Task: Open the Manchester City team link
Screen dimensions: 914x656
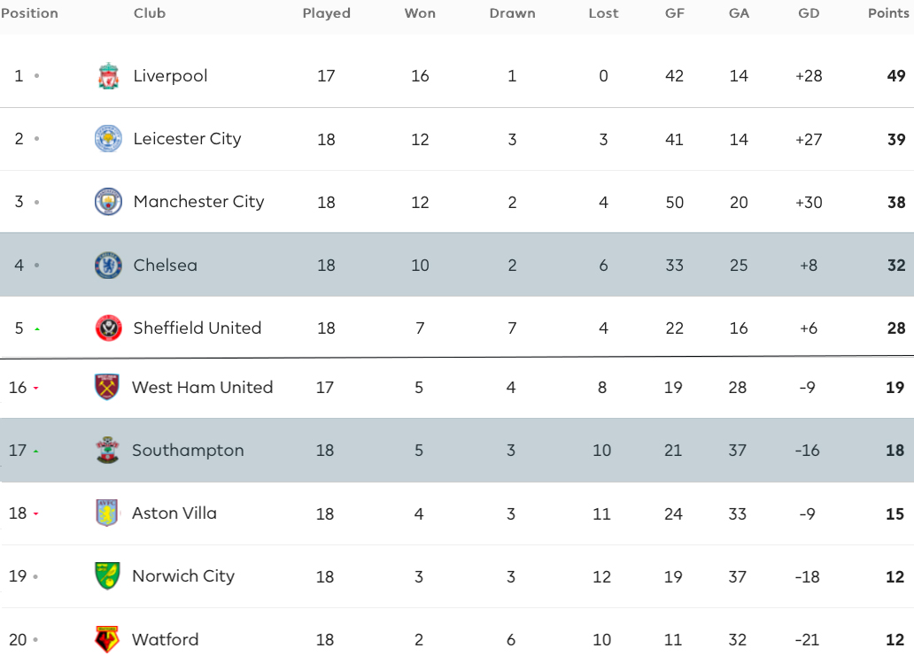Action: point(198,202)
